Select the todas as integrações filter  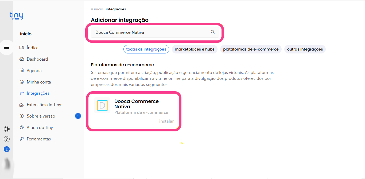pos(146,49)
